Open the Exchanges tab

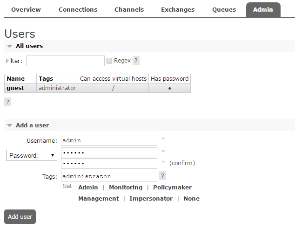click(178, 10)
